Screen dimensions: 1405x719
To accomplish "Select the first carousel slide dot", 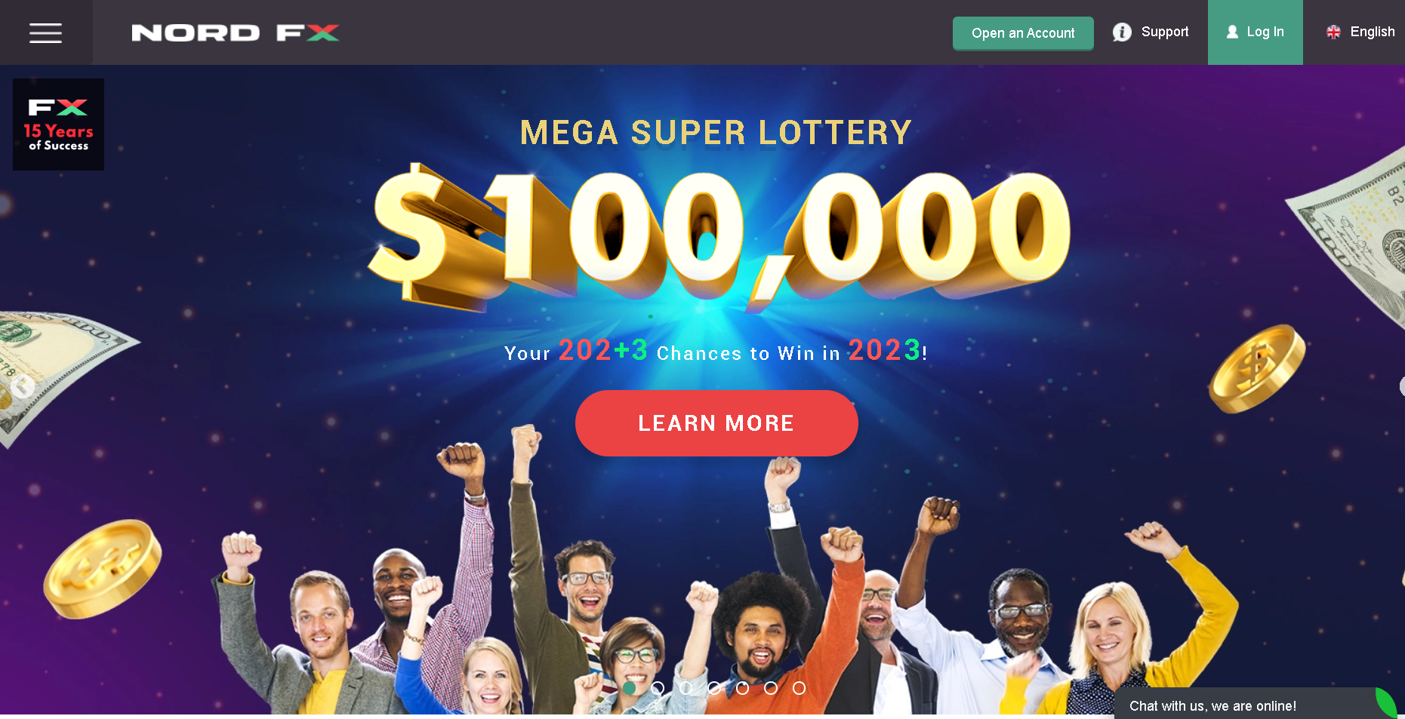I will point(630,688).
